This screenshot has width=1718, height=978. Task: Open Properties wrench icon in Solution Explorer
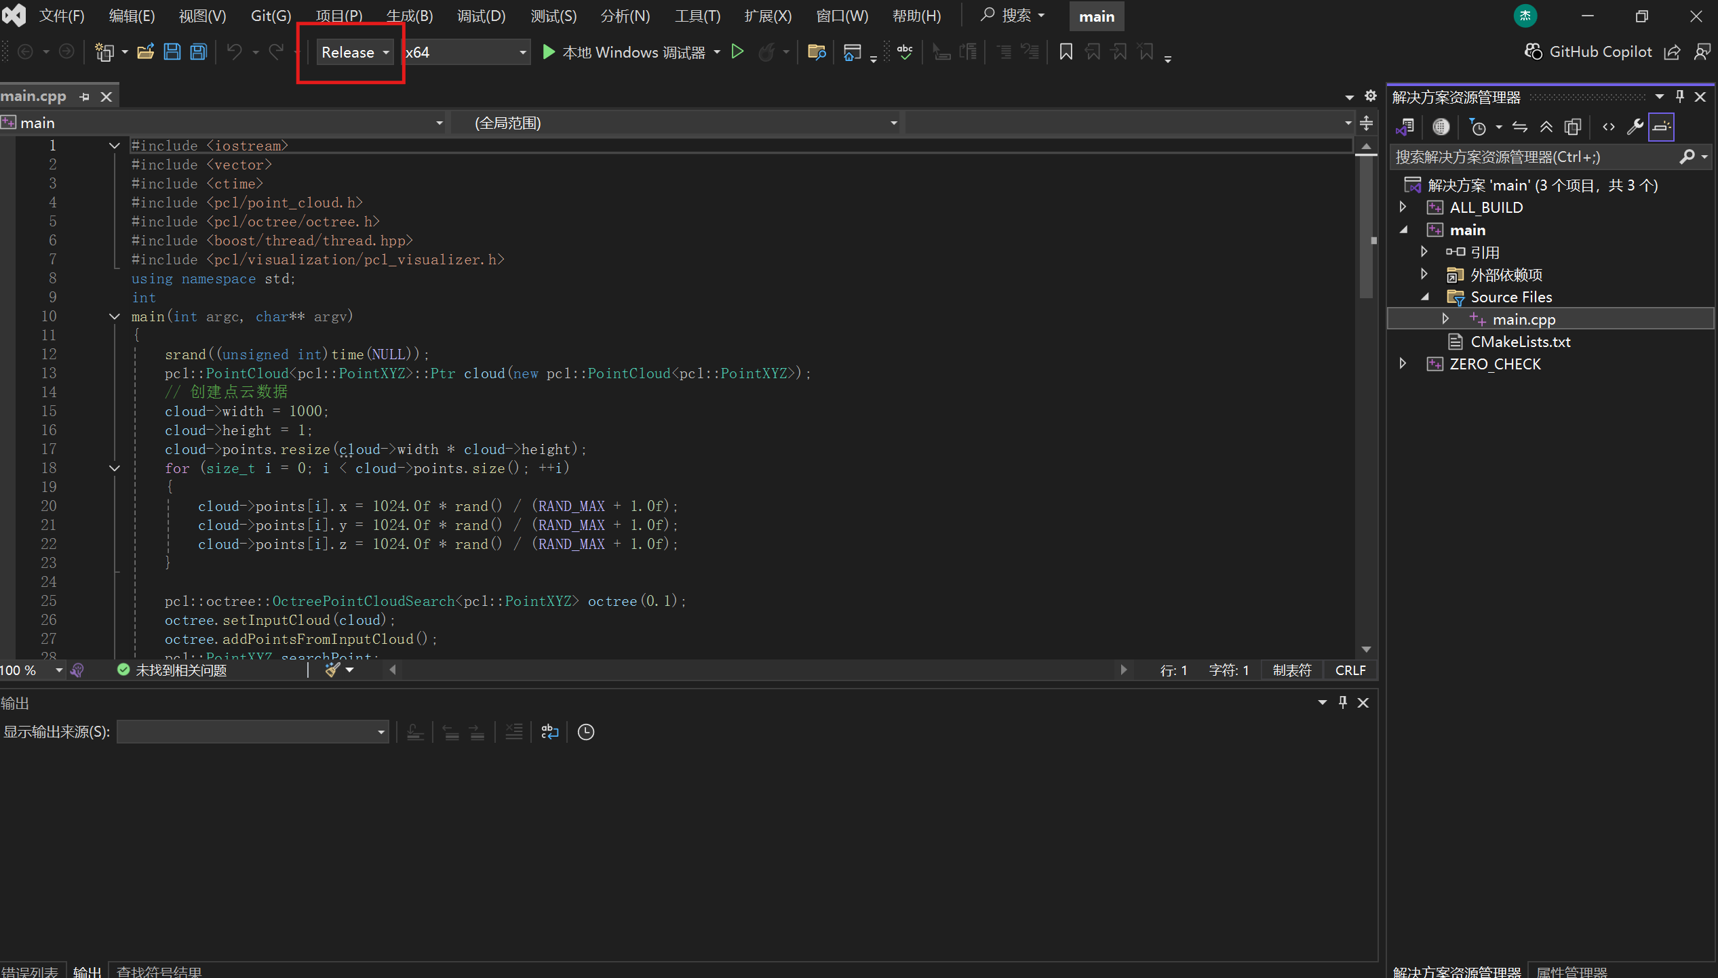[x=1635, y=127]
